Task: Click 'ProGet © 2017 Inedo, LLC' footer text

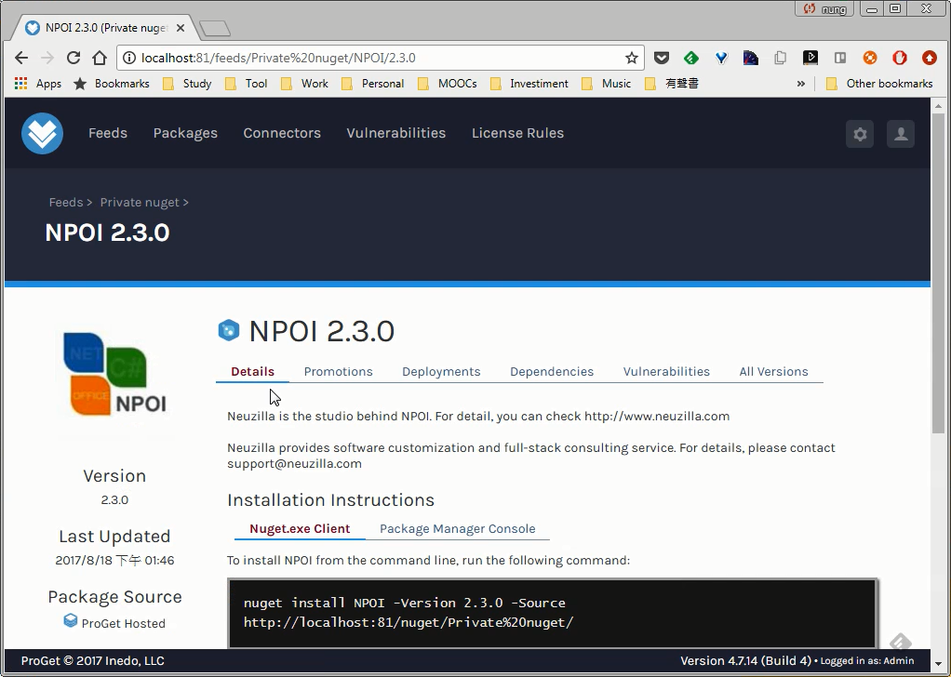Action: 93,660
